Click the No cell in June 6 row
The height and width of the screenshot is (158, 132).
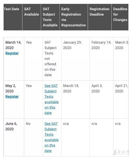tap(28, 124)
